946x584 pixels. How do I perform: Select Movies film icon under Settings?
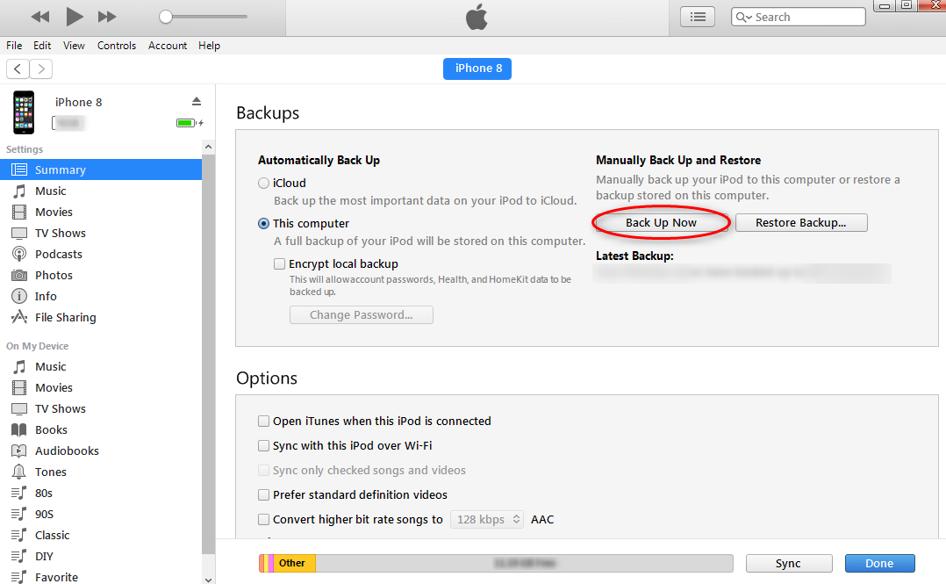click(19, 212)
